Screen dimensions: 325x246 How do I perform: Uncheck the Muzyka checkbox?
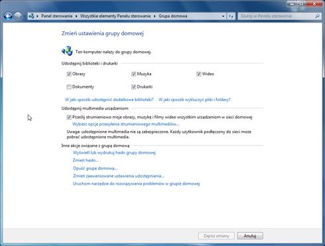pos(133,74)
